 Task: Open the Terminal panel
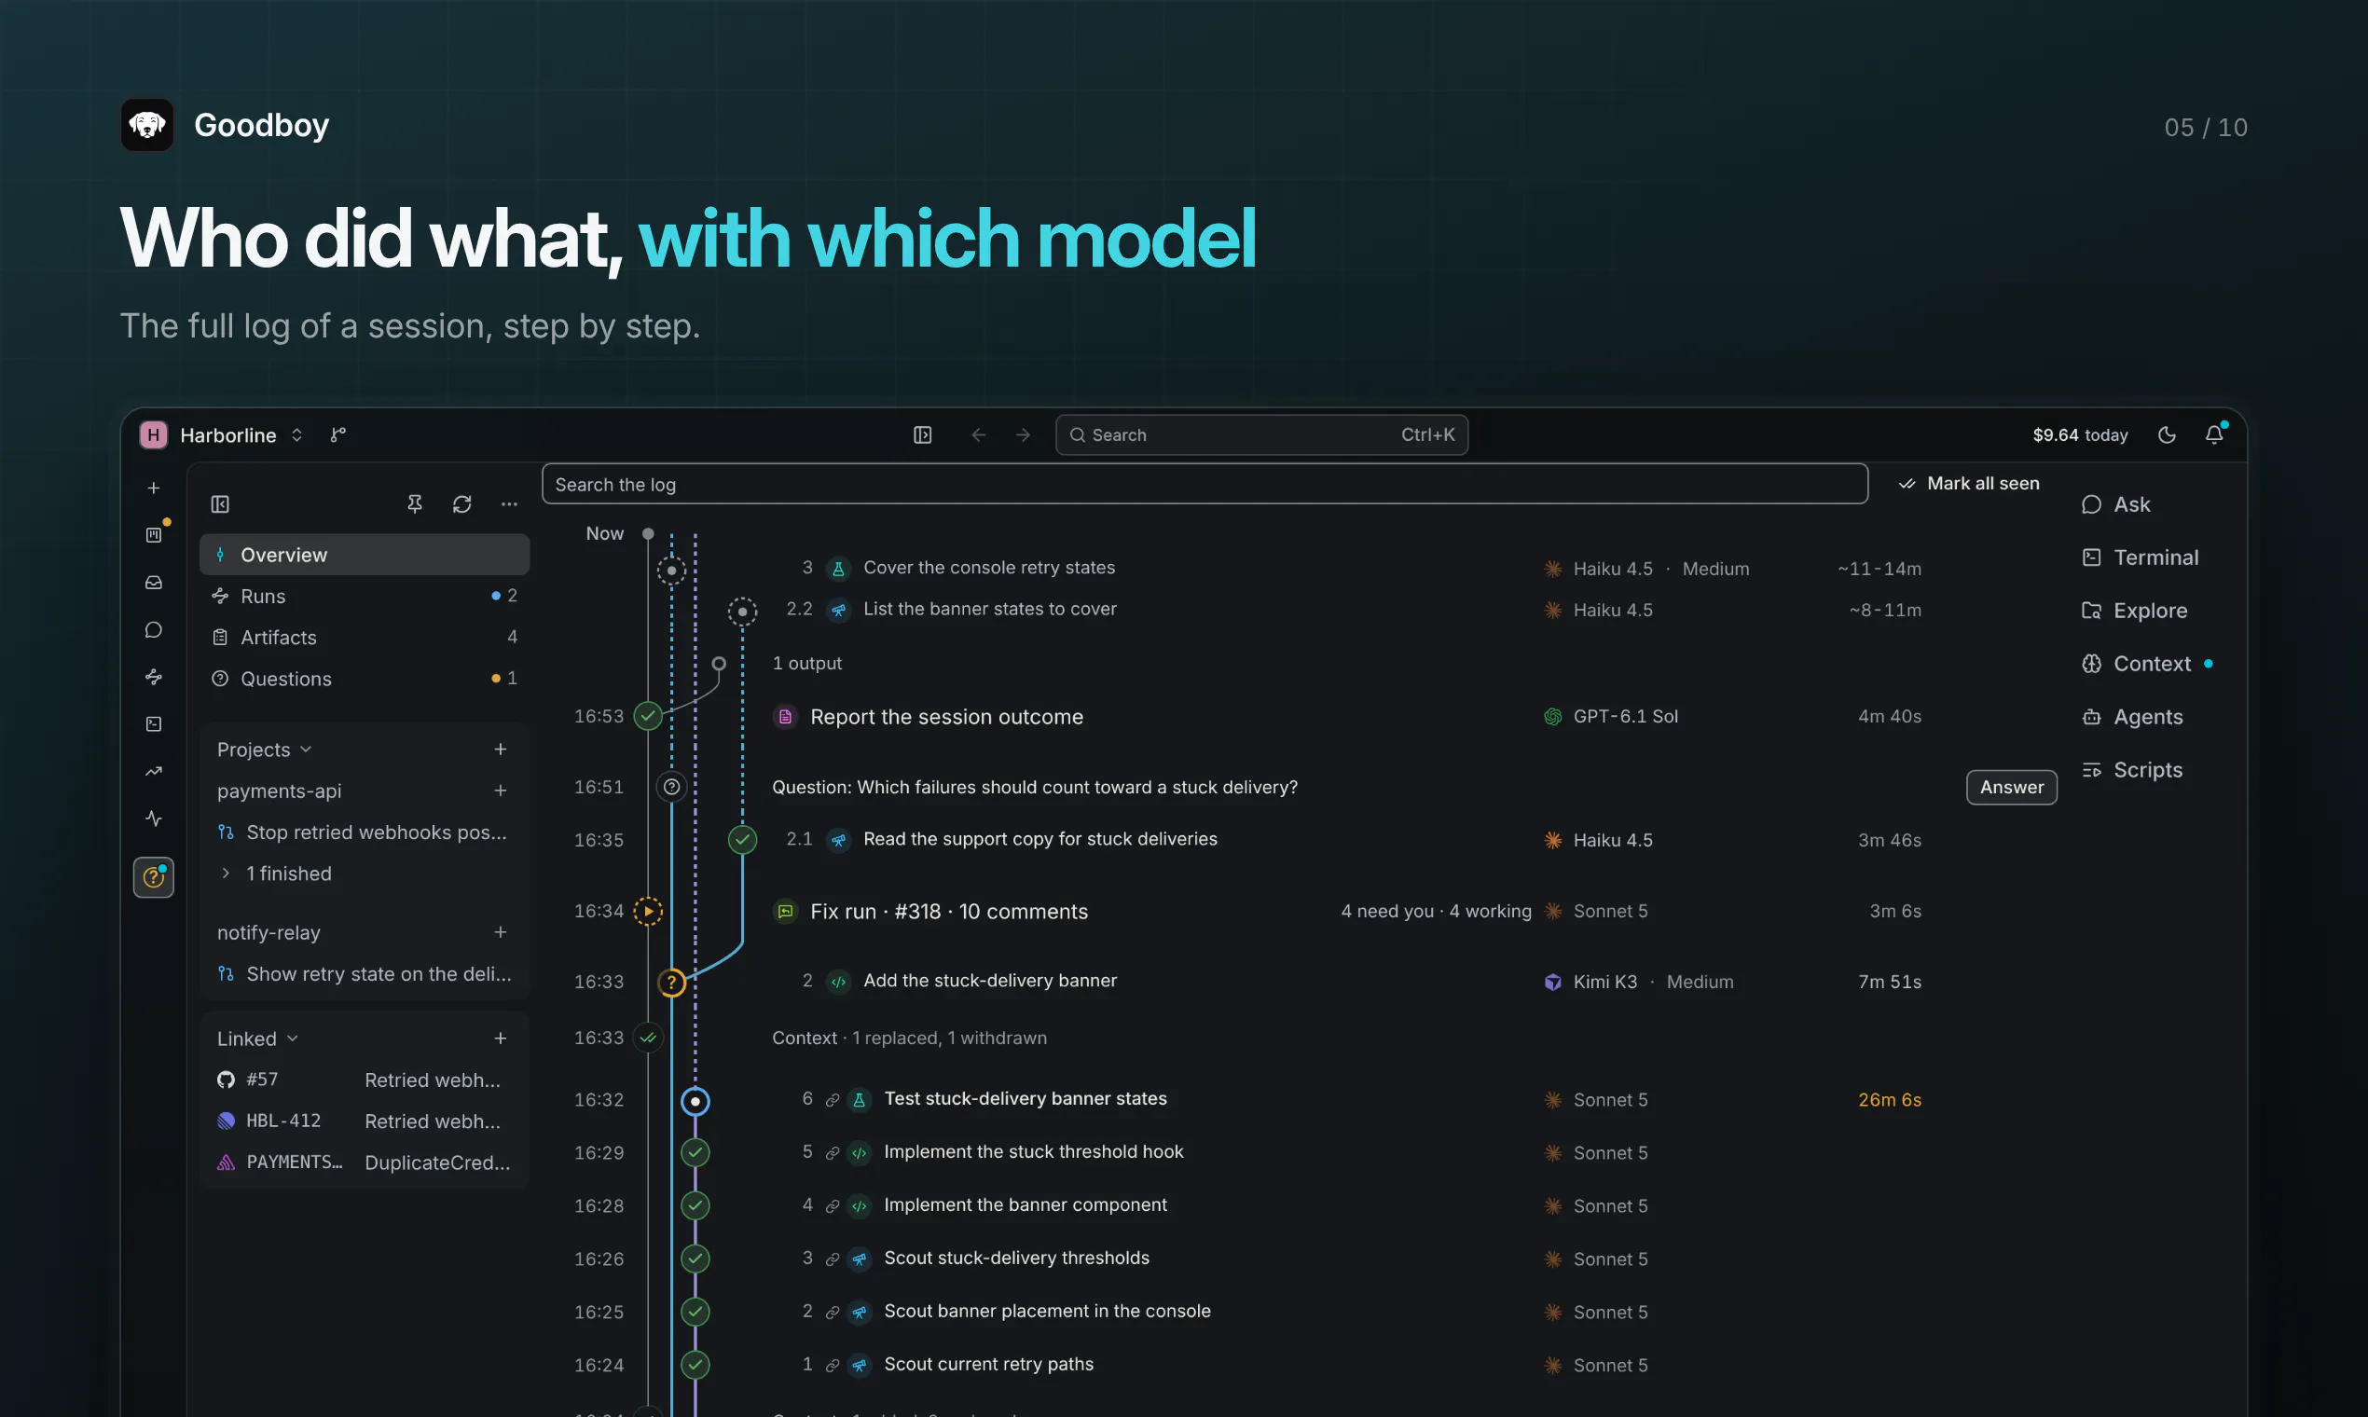pos(2140,557)
